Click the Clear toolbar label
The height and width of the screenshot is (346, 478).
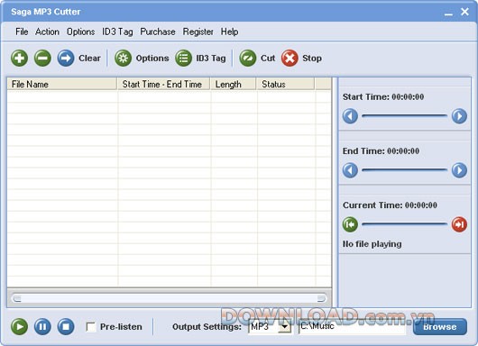[89, 58]
